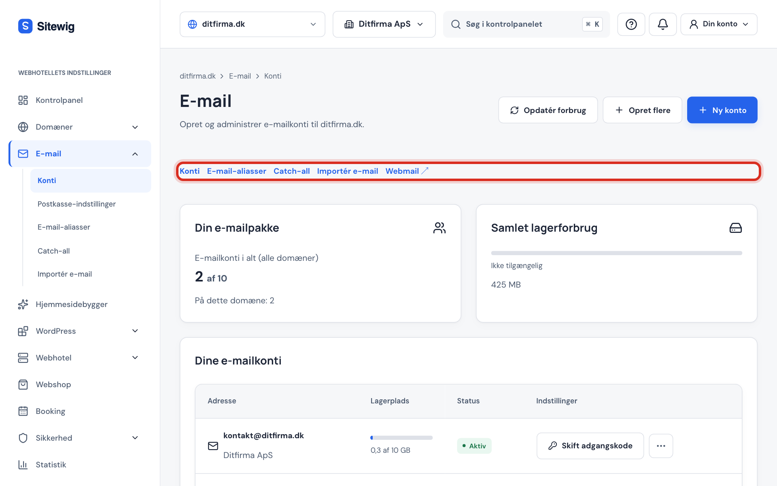Click the Webhotel server icon
777x486 pixels.
point(23,358)
